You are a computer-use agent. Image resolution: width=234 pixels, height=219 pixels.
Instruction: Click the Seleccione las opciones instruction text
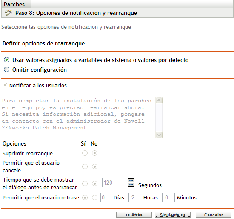point(66,27)
